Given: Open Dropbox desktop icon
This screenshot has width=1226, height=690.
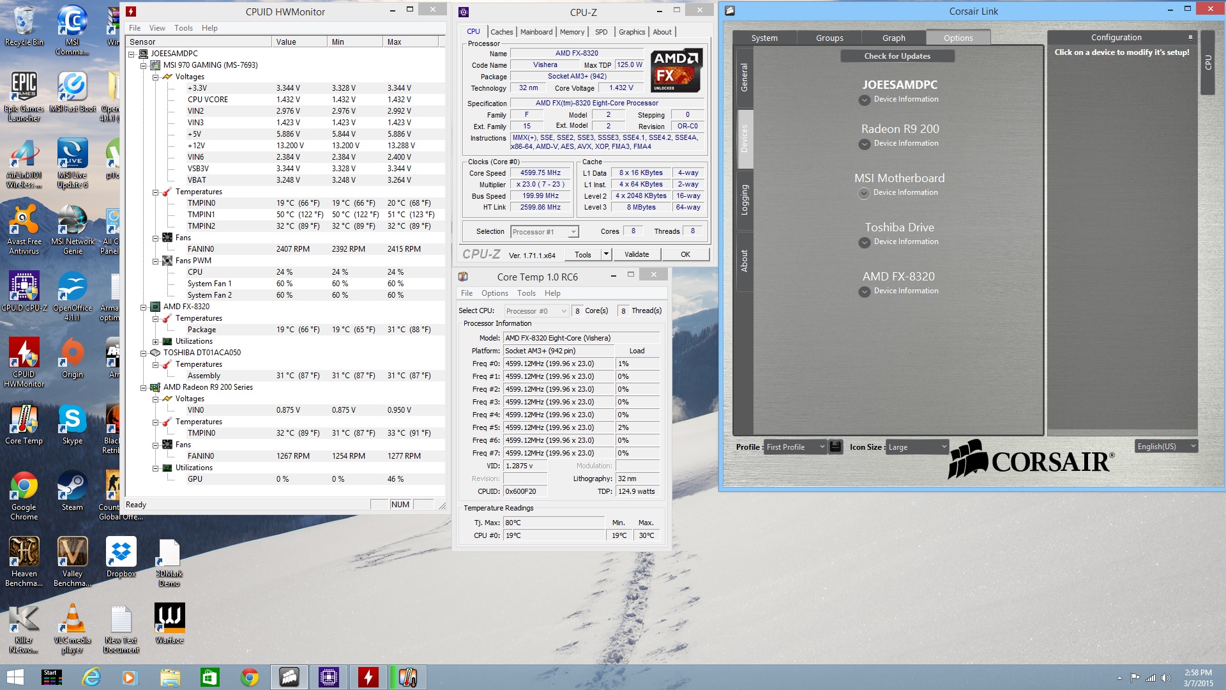Looking at the screenshot, I should pyautogui.click(x=121, y=557).
